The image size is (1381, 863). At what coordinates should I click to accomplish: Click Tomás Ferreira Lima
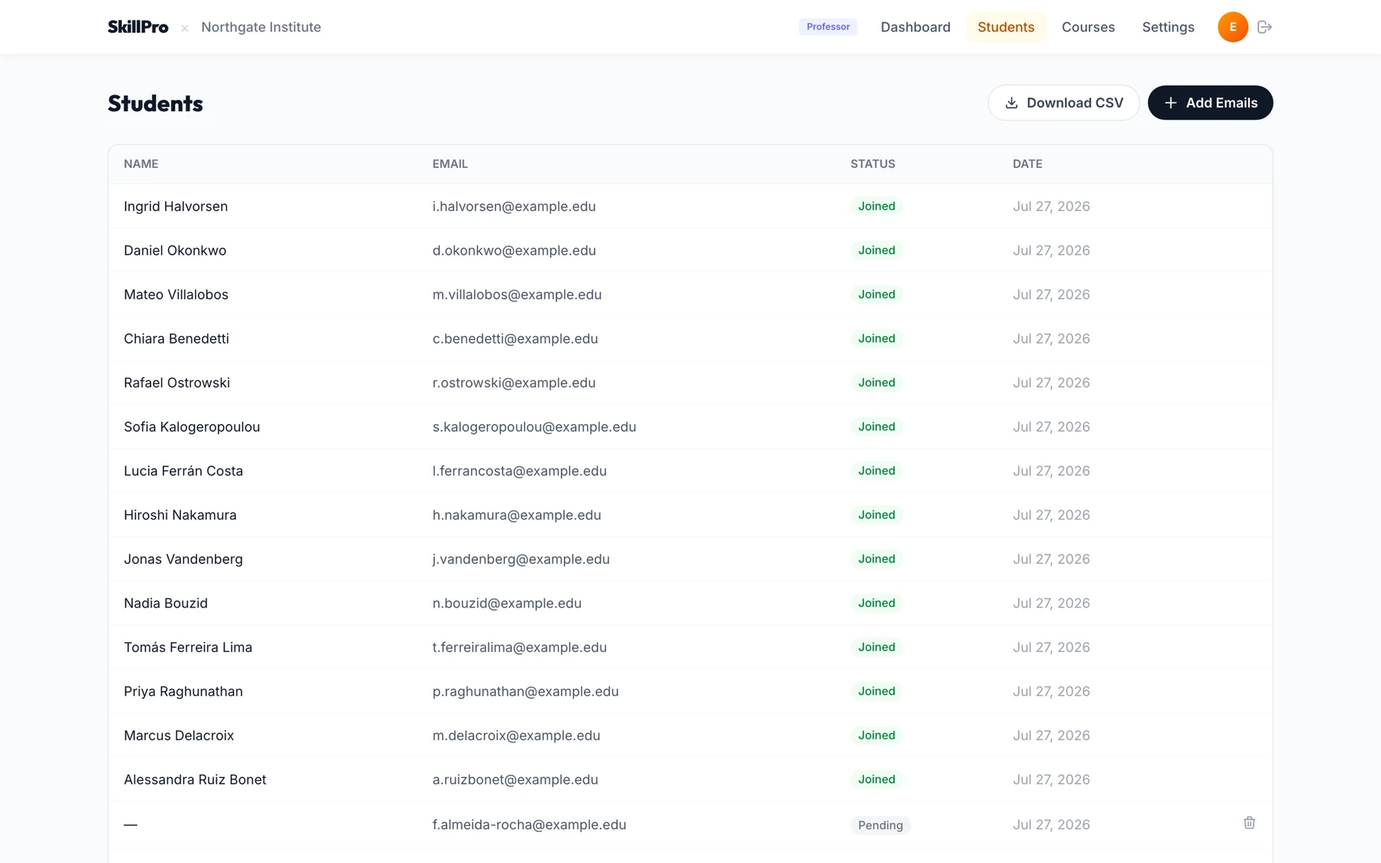tap(188, 647)
